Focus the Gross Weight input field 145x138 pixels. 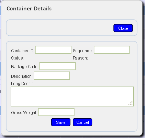[x=56, y=112]
